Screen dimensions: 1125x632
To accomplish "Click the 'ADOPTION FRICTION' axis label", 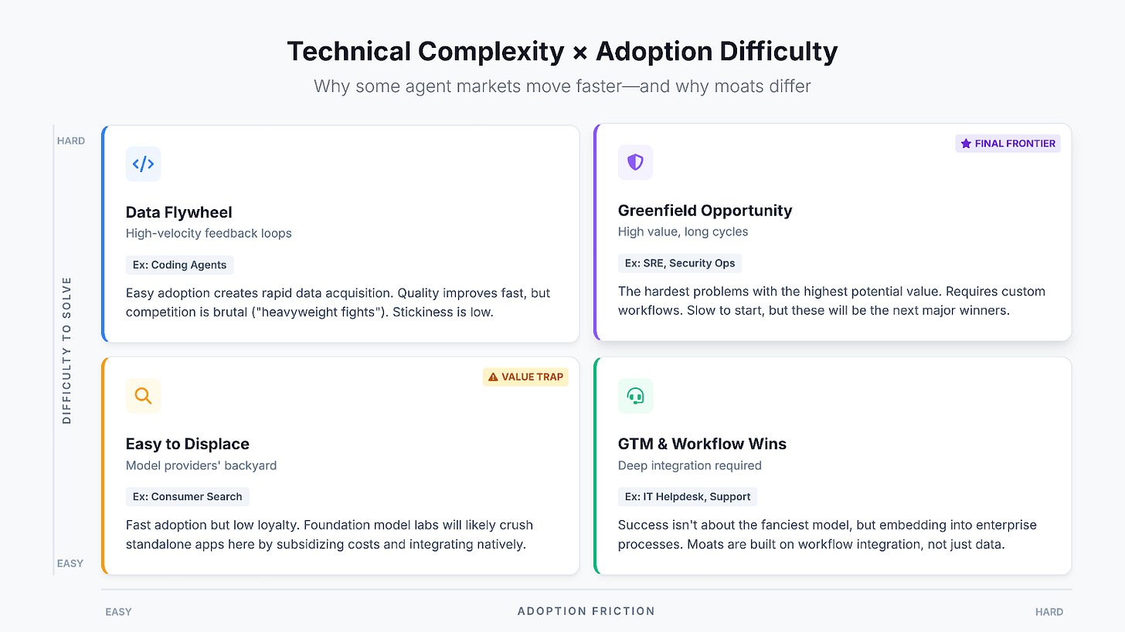I will 586,611.
